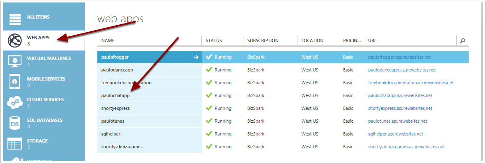
Task: Click the Storage table icon
Action: [14, 143]
